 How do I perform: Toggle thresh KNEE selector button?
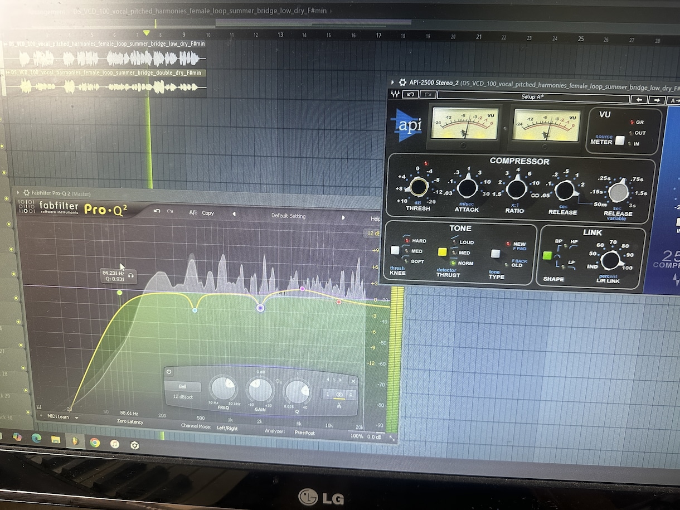(x=395, y=251)
